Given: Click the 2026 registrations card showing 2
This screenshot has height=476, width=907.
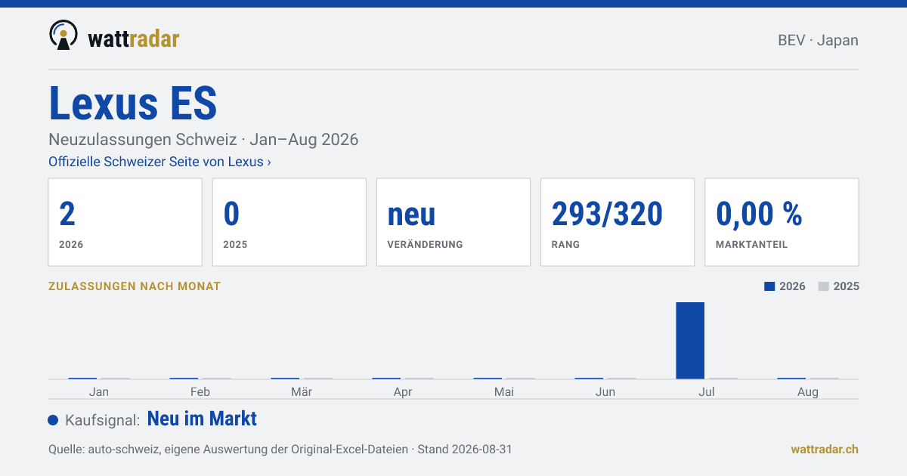Looking at the screenshot, I should 125,222.
